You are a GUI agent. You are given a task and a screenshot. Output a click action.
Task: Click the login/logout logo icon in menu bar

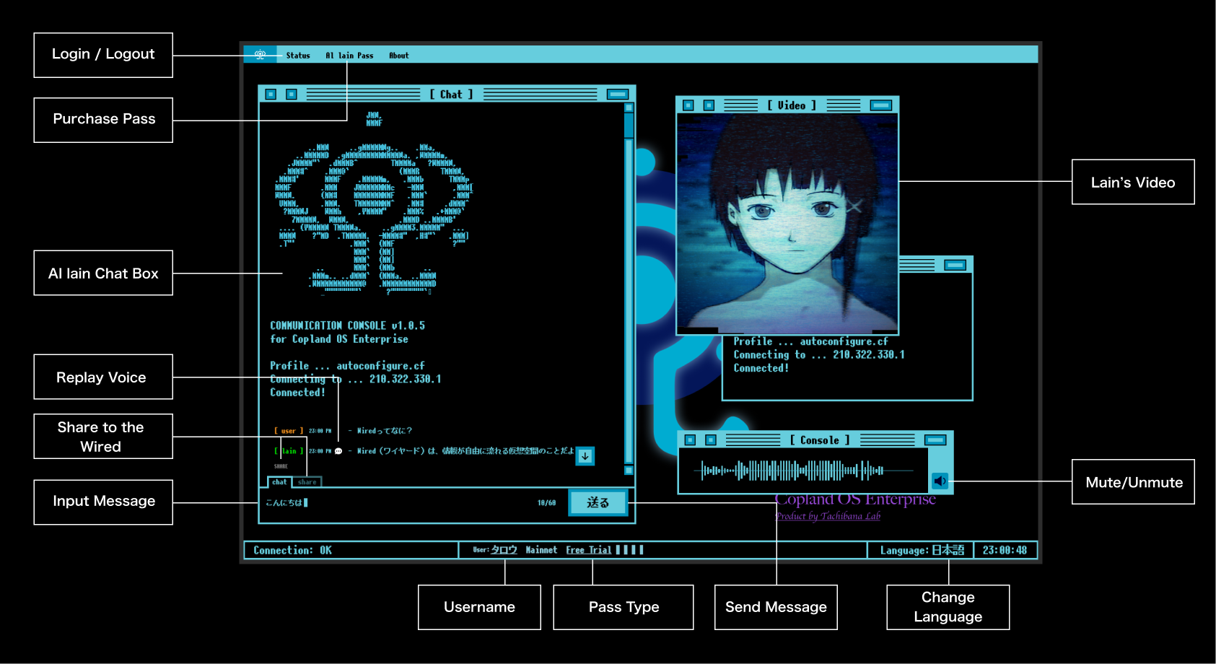click(260, 55)
